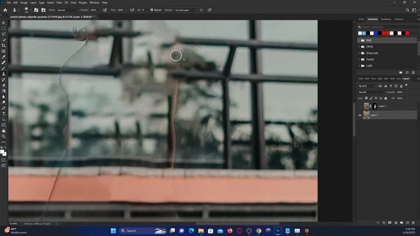Open the Filter menu
The image size is (420, 236).
[x=59, y=3]
